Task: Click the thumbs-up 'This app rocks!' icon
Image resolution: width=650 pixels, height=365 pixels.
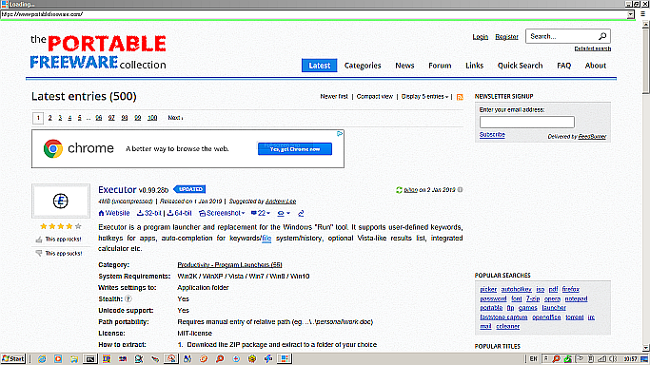Action: tap(39, 240)
